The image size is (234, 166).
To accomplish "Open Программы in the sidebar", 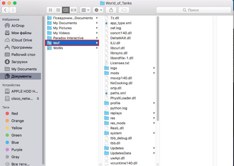I will tap(21, 48).
